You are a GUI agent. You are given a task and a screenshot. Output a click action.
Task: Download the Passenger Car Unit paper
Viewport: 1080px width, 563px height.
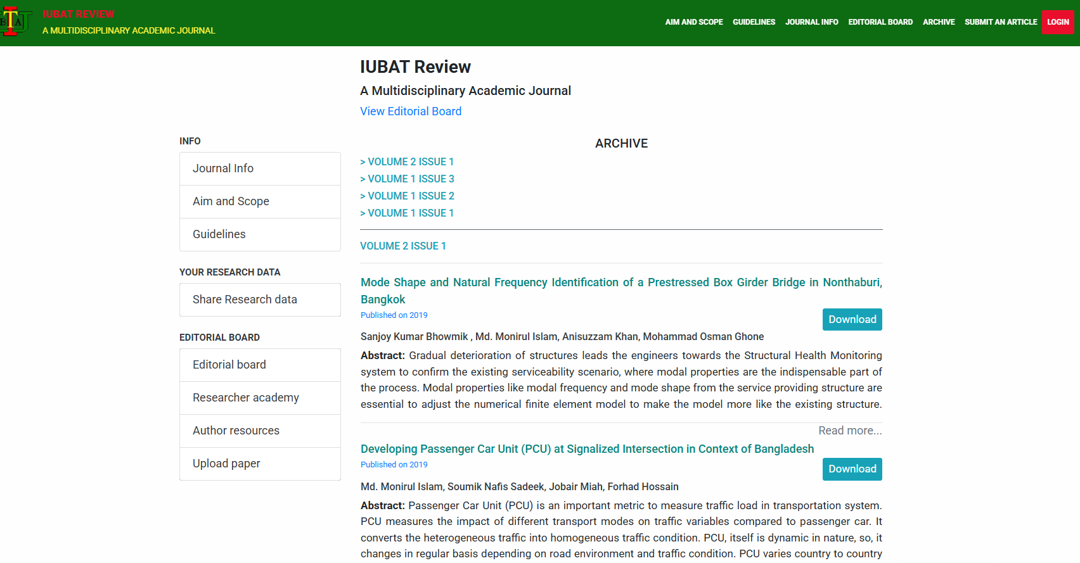coord(852,469)
